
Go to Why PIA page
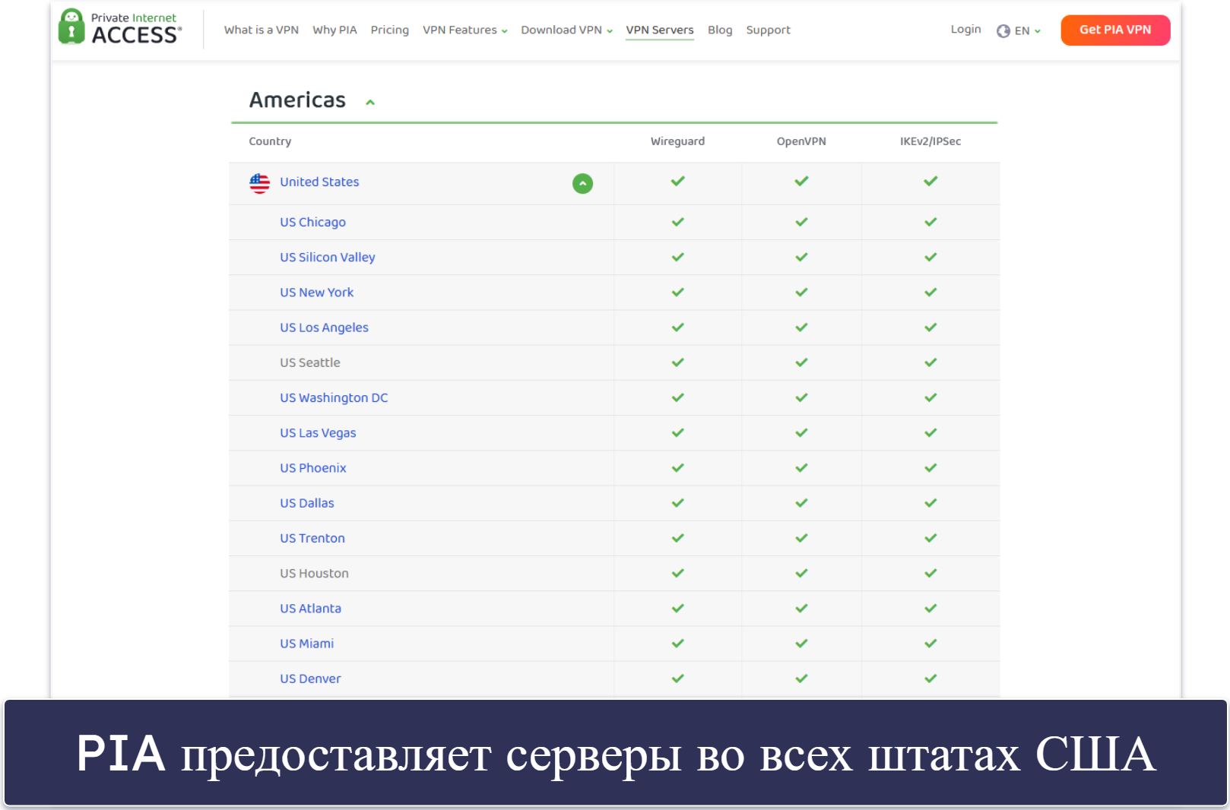pos(334,30)
